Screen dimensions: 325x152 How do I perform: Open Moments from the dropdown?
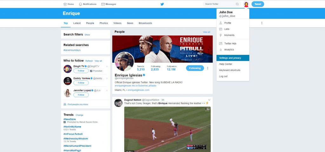[x=233, y=35]
